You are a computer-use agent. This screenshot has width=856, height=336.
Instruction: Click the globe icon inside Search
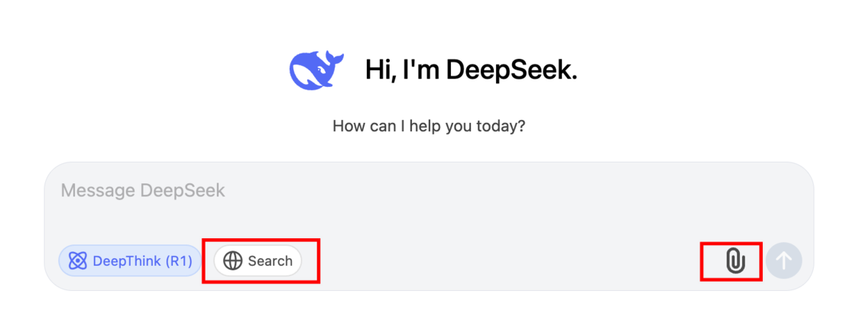point(232,260)
